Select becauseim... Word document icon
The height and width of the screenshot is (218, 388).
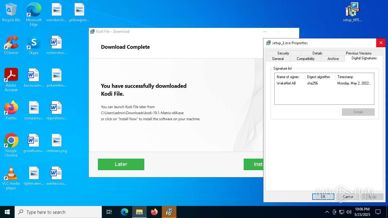click(x=34, y=78)
